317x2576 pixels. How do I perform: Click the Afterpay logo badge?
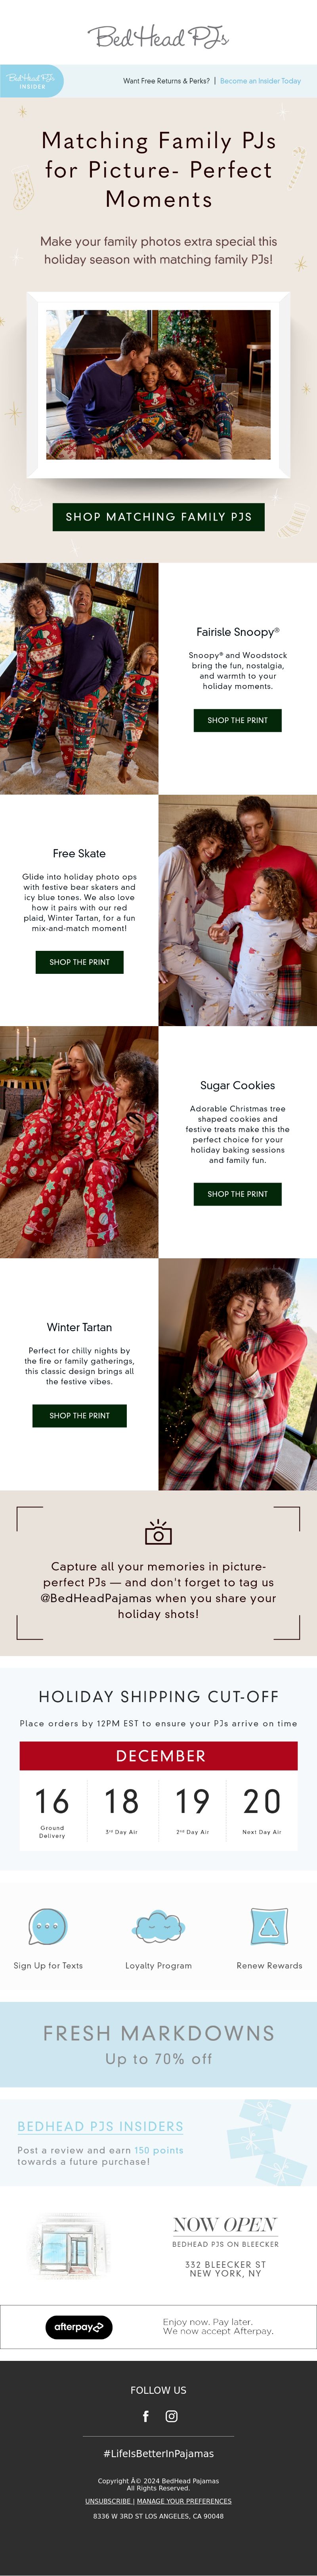pyautogui.click(x=79, y=2327)
